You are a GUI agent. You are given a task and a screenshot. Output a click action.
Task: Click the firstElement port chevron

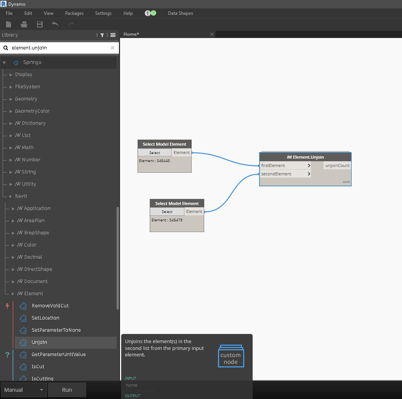[x=309, y=165]
